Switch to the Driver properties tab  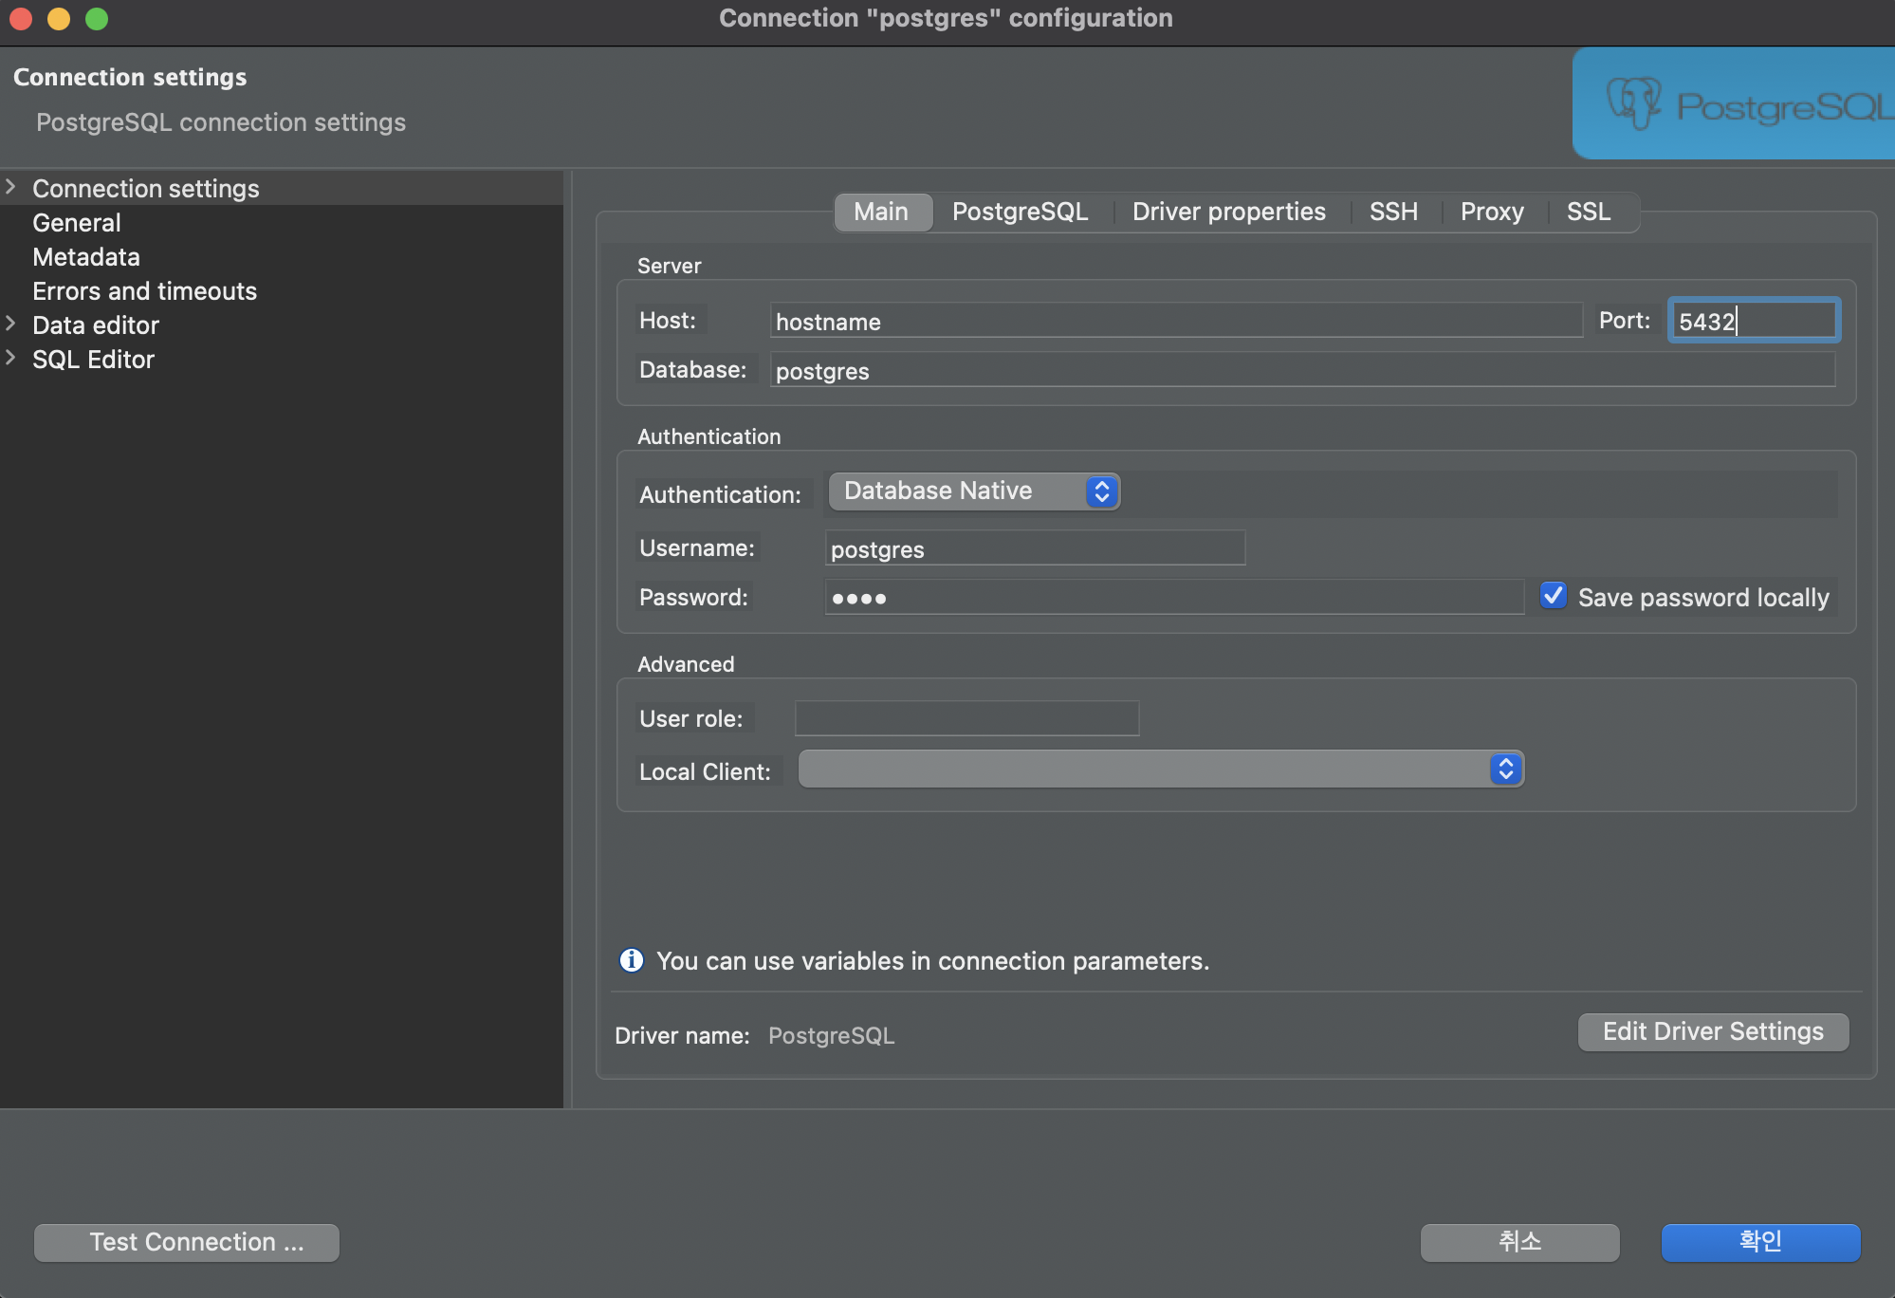coord(1228,212)
